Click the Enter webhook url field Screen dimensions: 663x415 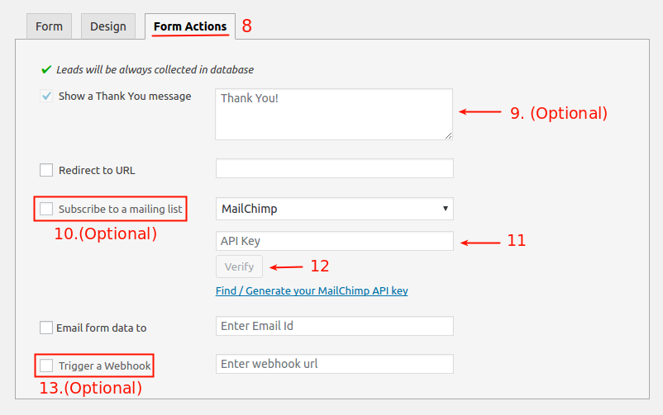click(335, 364)
